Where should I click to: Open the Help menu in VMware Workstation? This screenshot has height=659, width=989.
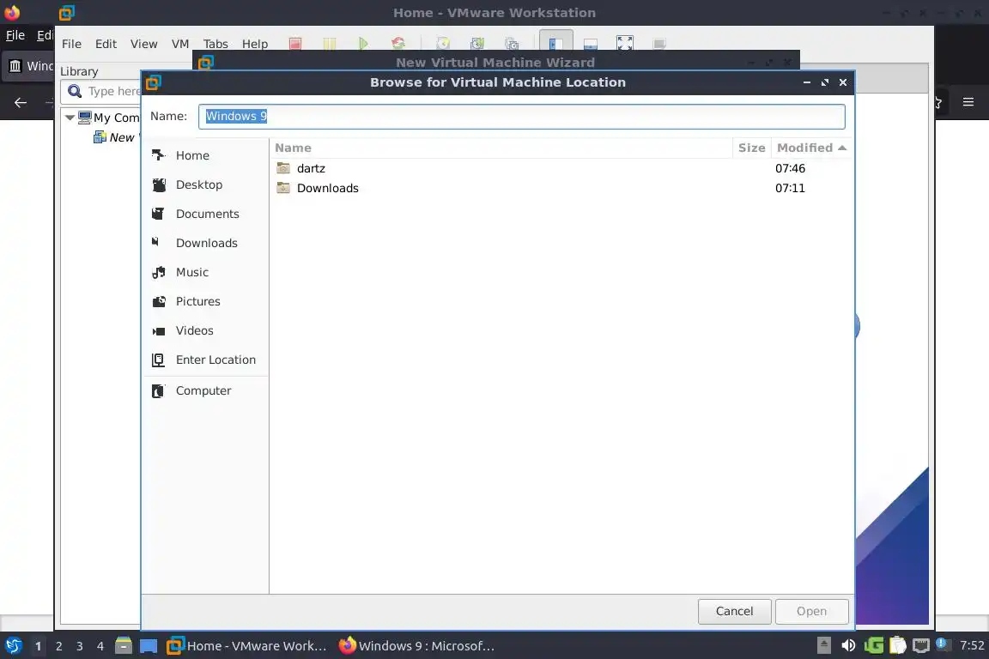255,44
